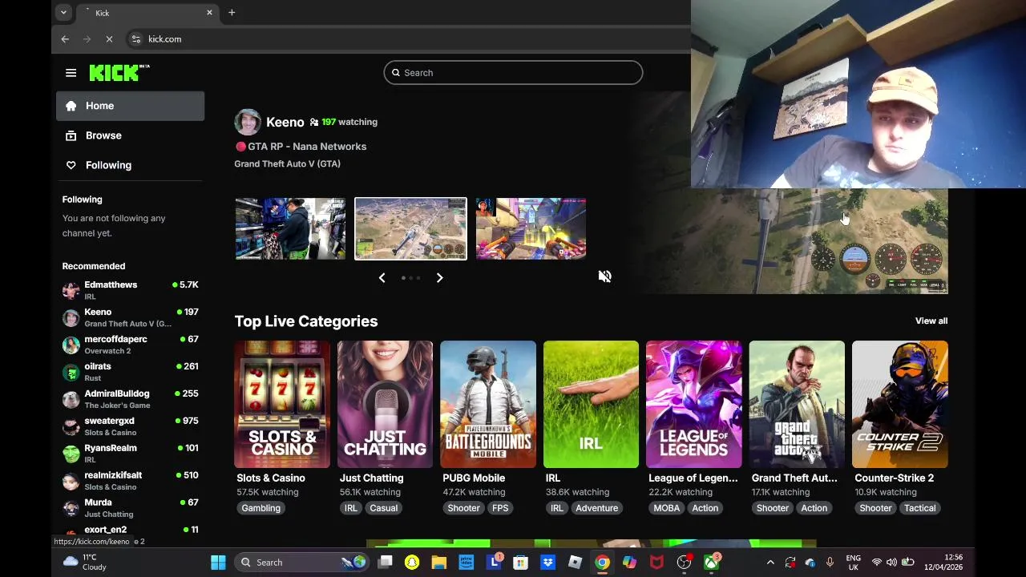This screenshot has width=1026, height=577.
Task: Open File Explorer from taskbar
Action: click(x=438, y=562)
